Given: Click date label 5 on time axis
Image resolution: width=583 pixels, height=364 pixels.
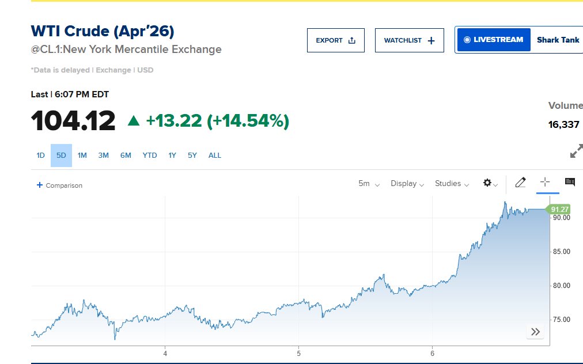Looking at the screenshot, I should (x=298, y=354).
